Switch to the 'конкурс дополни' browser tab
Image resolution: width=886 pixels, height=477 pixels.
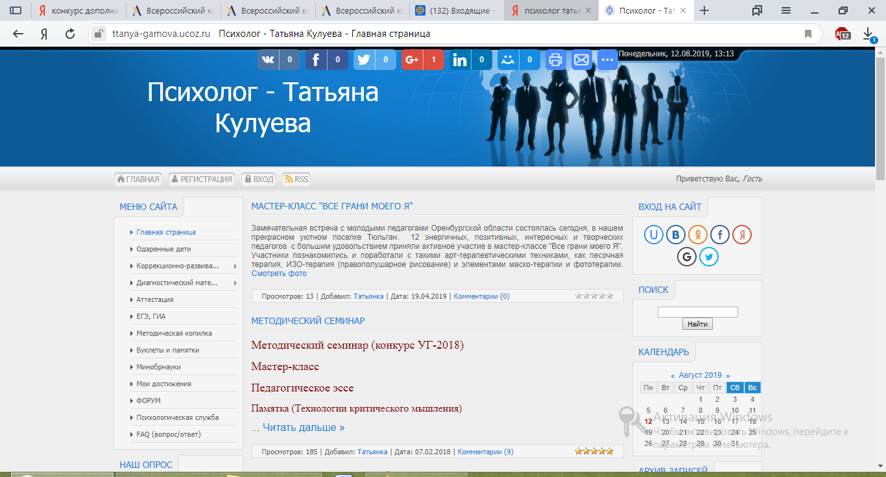tap(79, 10)
